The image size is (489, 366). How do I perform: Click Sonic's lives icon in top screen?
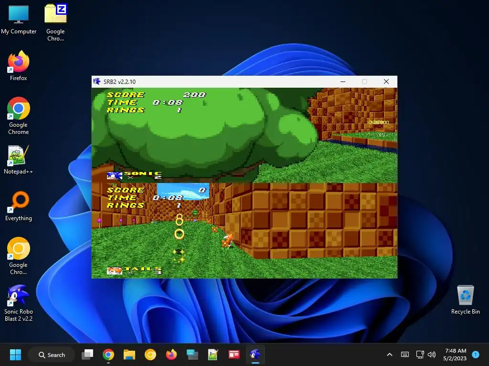click(x=114, y=176)
